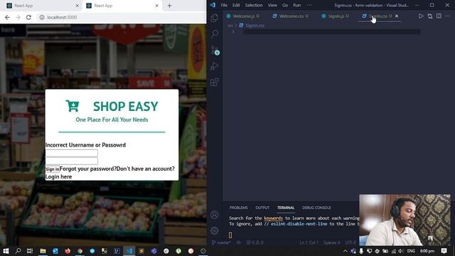Image resolution: width=455 pixels, height=256 pixels.
Task: Click Spaces: 4 indentation in status bar
Action: pos(332,242)
